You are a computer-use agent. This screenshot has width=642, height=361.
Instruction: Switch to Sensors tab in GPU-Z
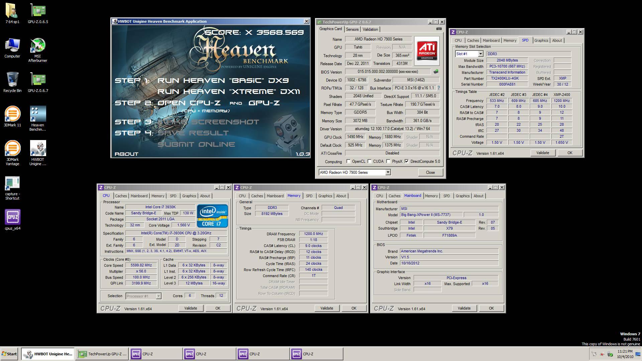click(352, 29)
